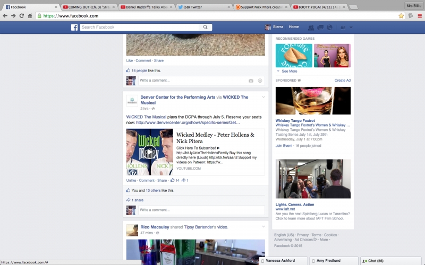Open the Amy Fredlund chat tab
The image size is (425, 265).
[x=335, y=261]
